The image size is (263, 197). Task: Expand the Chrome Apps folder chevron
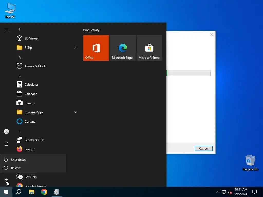click(x=76, y=112)
